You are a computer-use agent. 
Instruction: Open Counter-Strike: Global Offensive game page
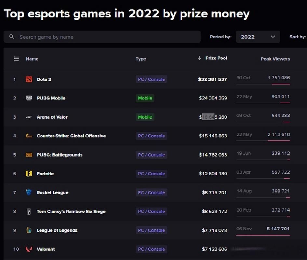coord(71,136)
